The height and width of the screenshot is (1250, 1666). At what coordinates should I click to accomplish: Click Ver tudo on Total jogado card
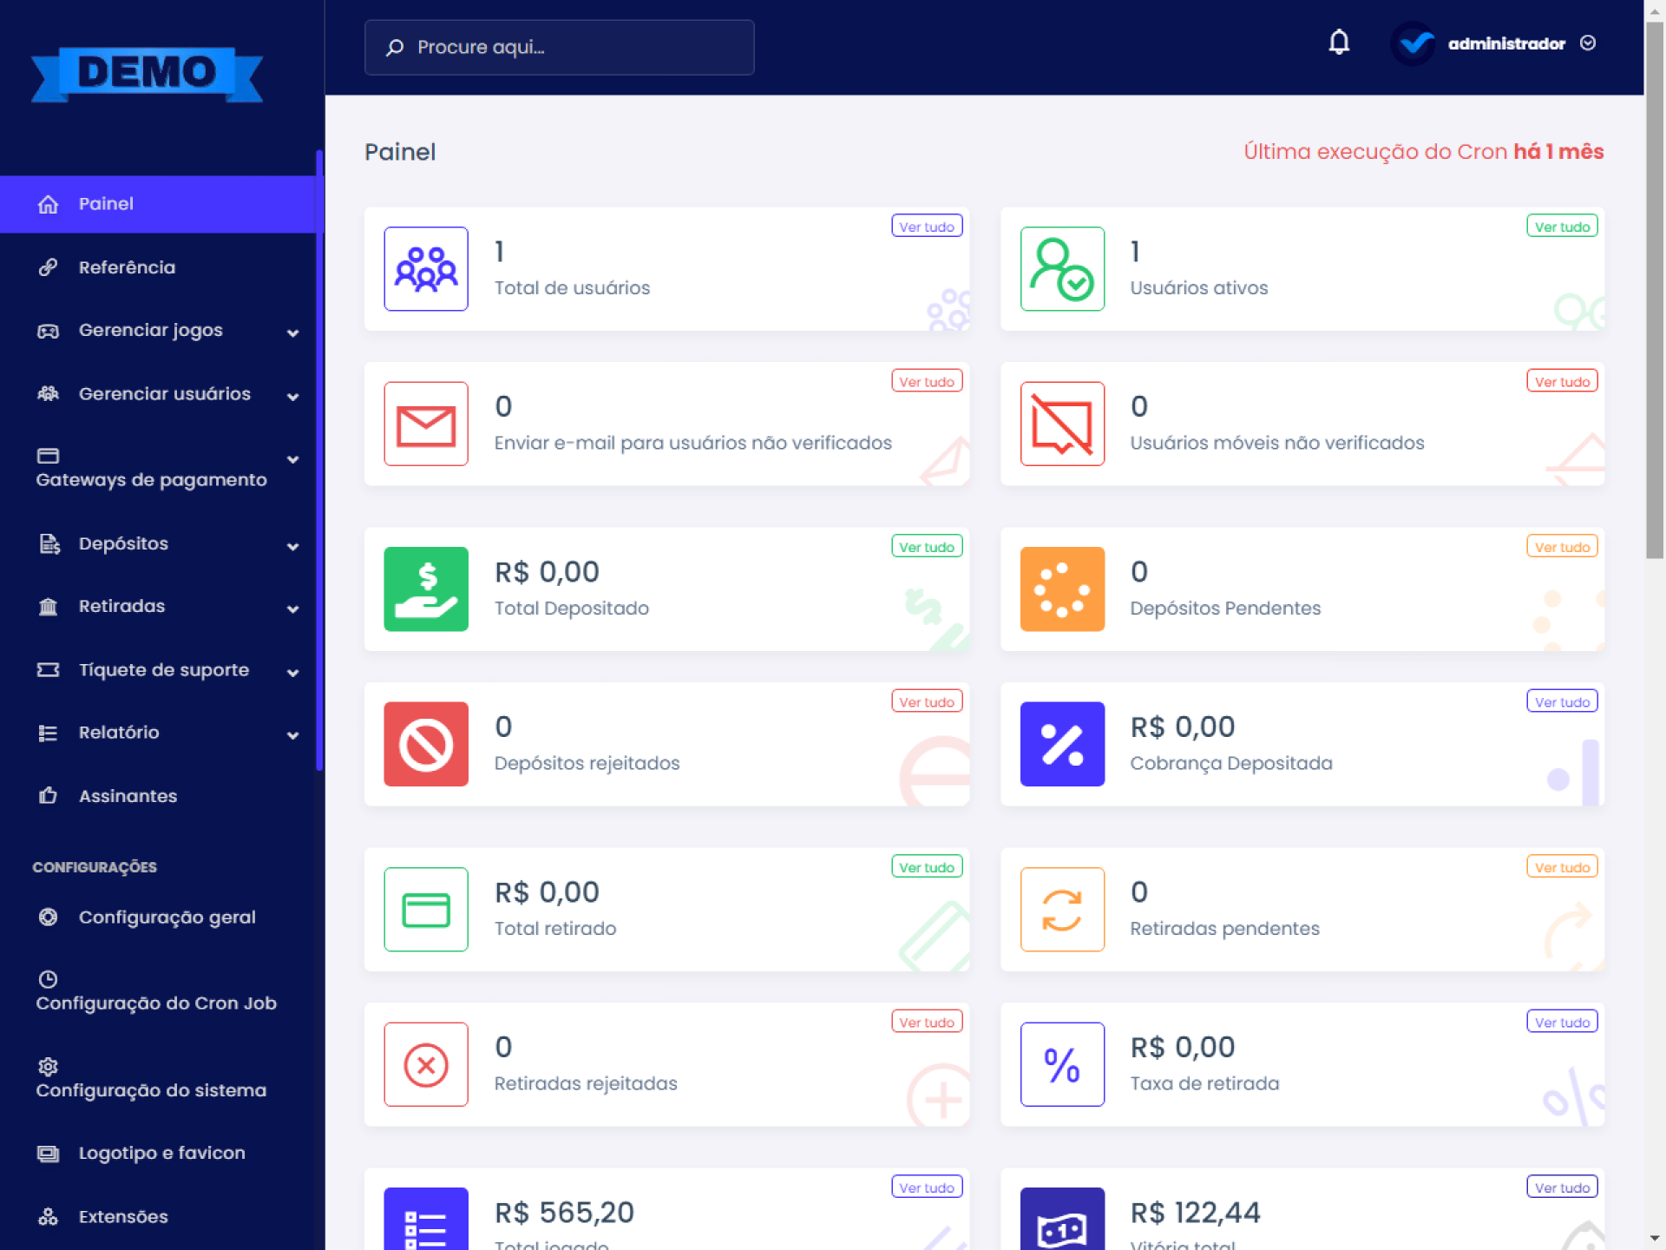(927, 1187)
